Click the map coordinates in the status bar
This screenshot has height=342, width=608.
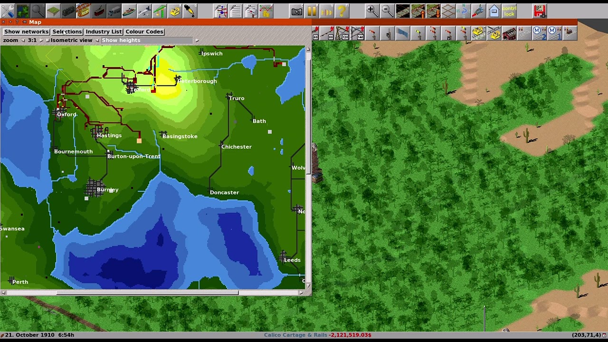587,335
